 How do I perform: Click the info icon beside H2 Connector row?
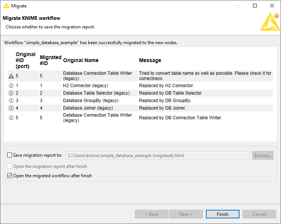11,86
